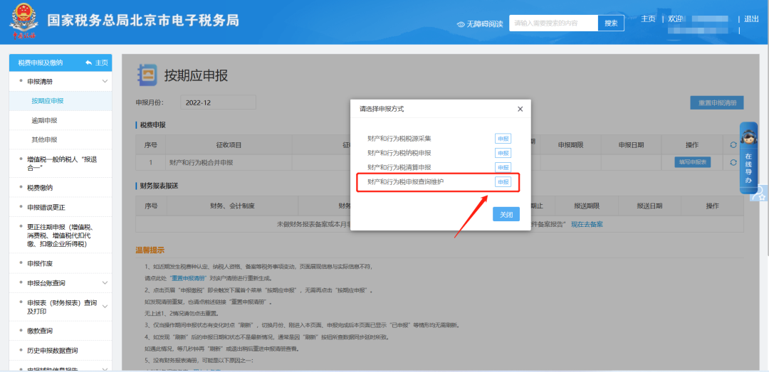Click the star-person icon at right edge
The width and height of the screenshot is (769, 372).
[760, 192]
